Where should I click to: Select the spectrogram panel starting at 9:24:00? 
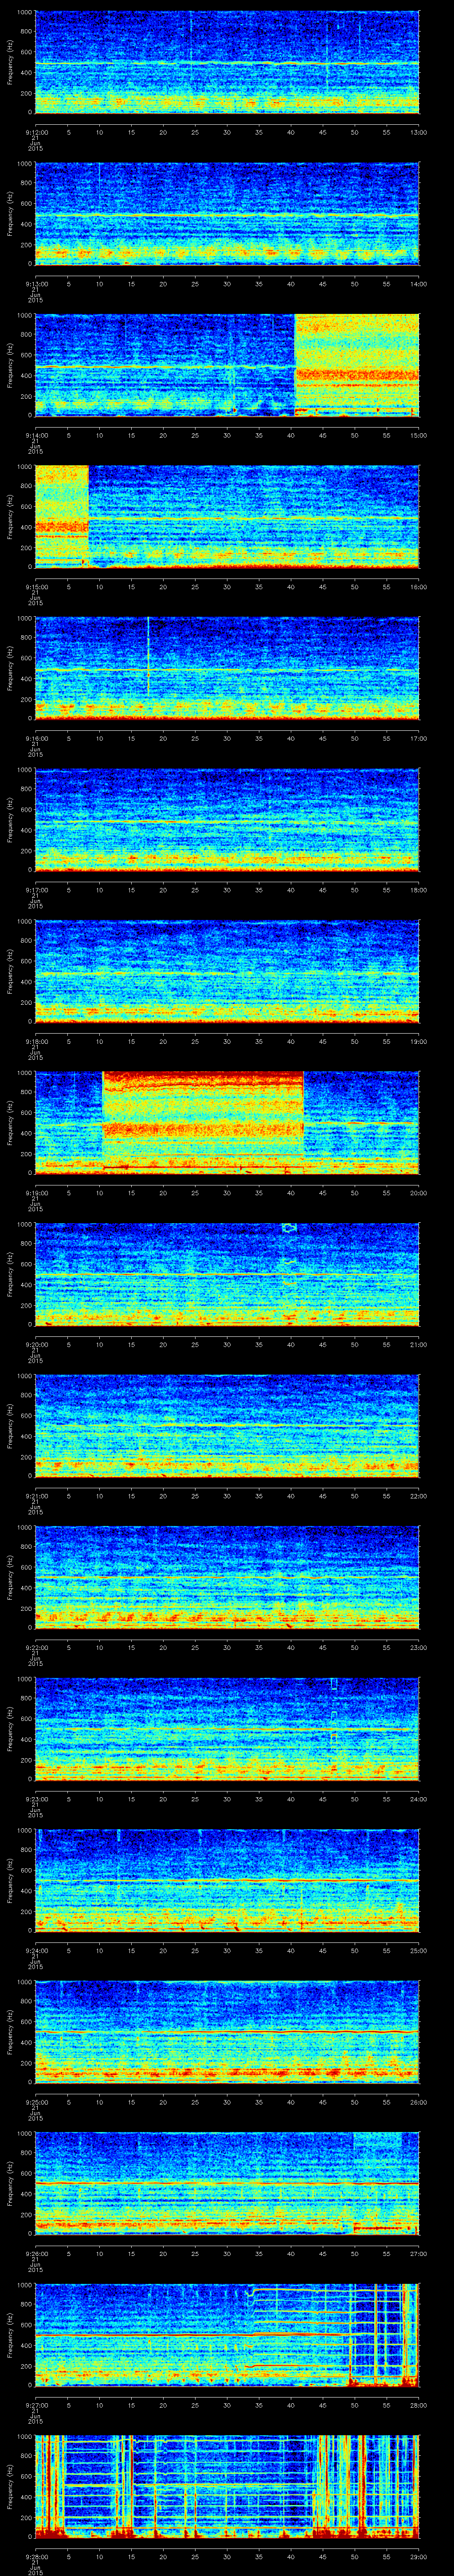tap(227, 1880)
